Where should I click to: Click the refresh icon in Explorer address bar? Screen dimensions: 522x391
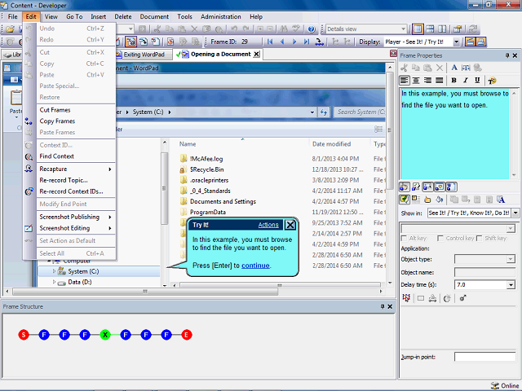(x=324, y=112)
